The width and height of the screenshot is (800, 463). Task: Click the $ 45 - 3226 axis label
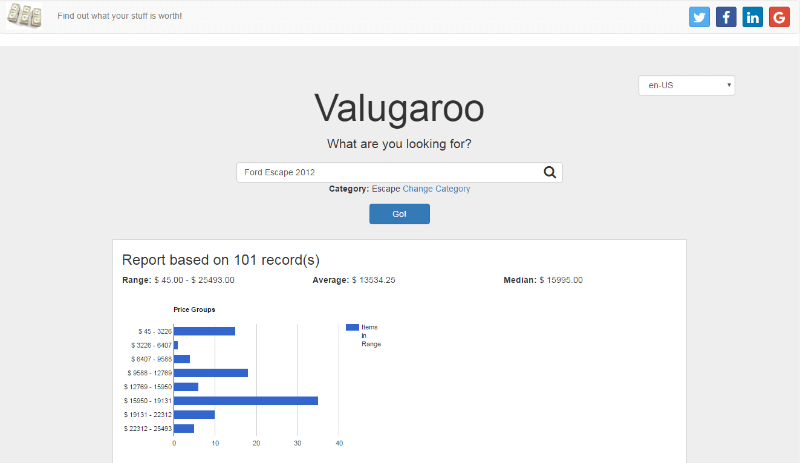(x=155, y=331)
